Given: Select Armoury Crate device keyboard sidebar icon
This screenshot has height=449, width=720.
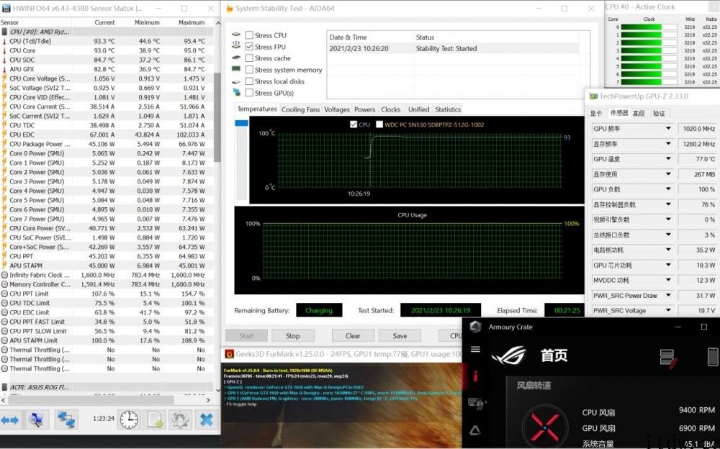Looking at the screenshot, I should (477, 404).
